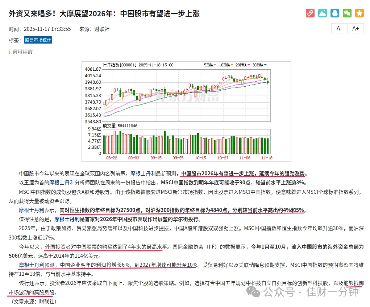370x307 pixels.
Task: Click the red copy-link share icon
Action: click(x=310, y=13)
